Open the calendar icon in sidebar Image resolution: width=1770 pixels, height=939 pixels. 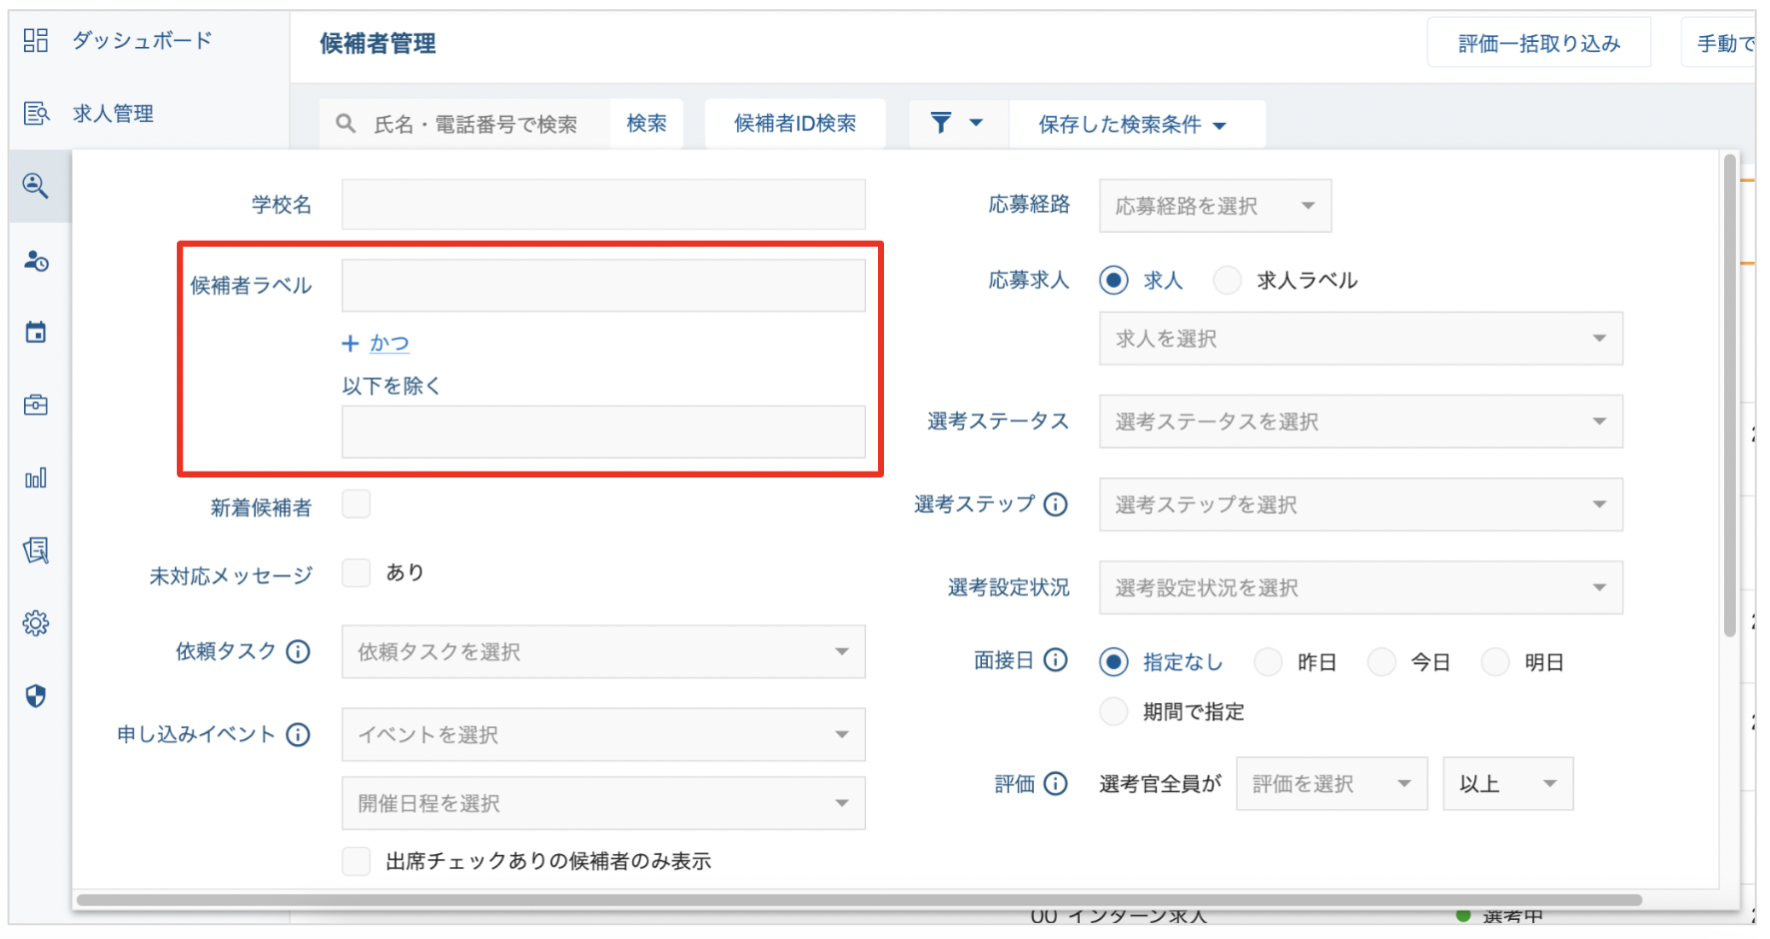click(36, 333)
